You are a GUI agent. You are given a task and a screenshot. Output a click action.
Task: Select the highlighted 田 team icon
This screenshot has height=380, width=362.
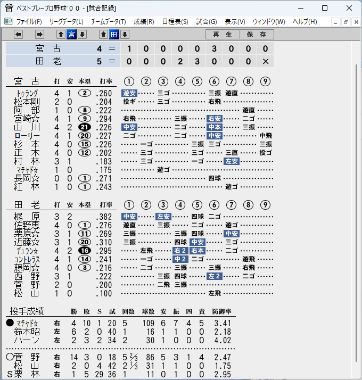click(114, 35)
